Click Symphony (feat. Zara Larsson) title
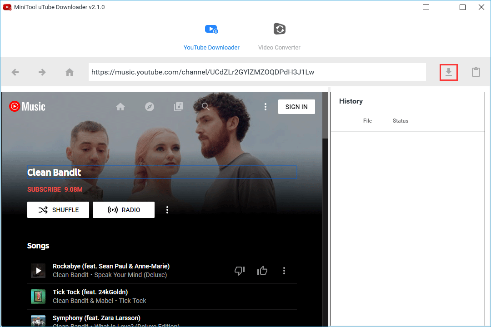The height and width of the screenshot is (327, 491). 96,318
